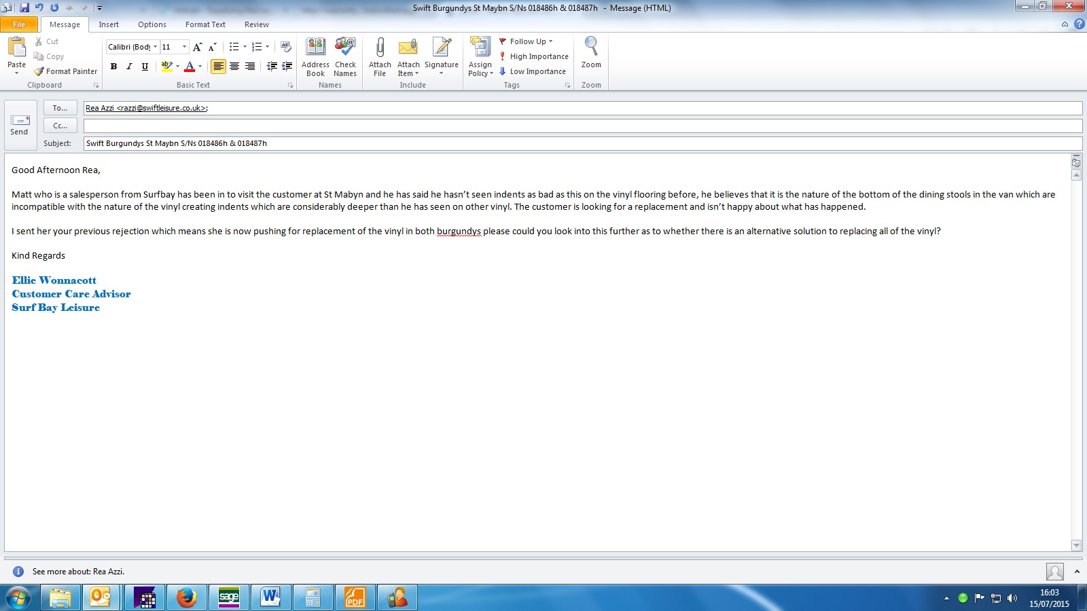This screenshot has width=1087, height=611.
Task: Open the Address Book
Action: tap(315, 57)
